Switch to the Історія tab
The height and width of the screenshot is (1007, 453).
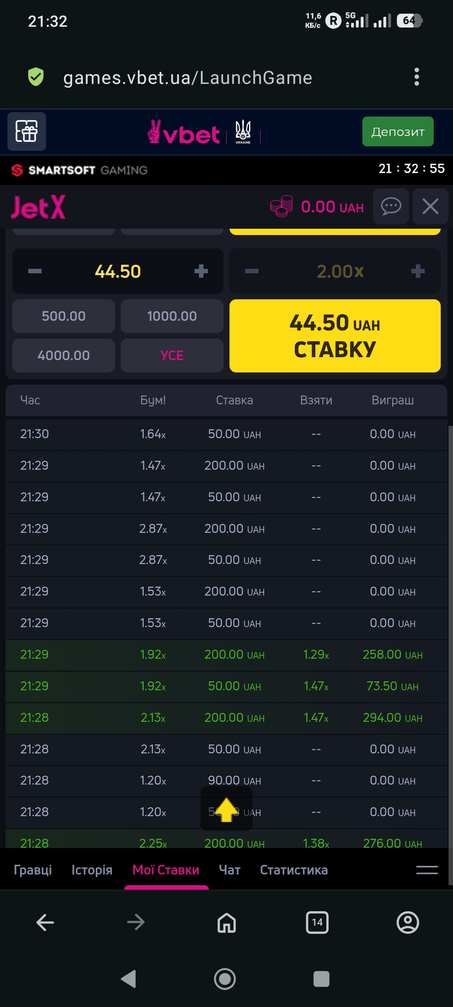[x=92, y=870]
